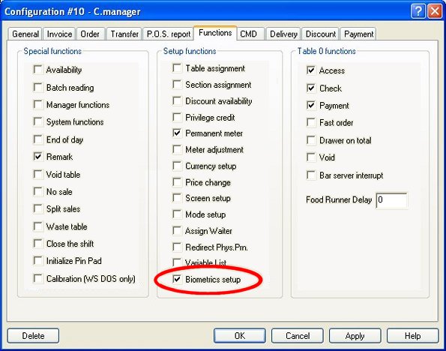Click the Food Runner Delay input field
Screen dimensions: 446x351
391,200
